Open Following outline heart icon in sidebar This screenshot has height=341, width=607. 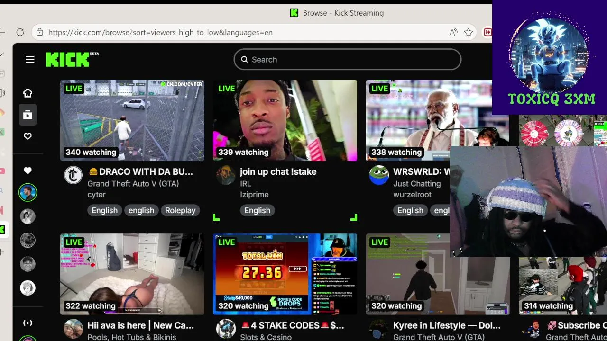tap(28, 136)
